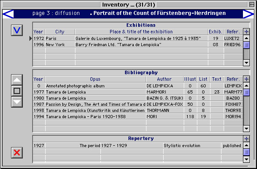
Task: Click the red X cancel button
Action: tap(17, 153)
